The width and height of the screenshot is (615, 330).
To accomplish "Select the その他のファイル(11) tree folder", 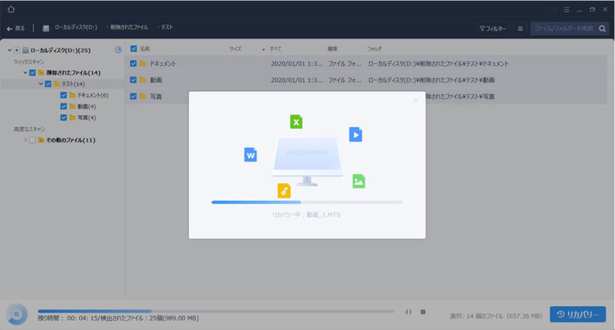I will (x=67, y=140).
